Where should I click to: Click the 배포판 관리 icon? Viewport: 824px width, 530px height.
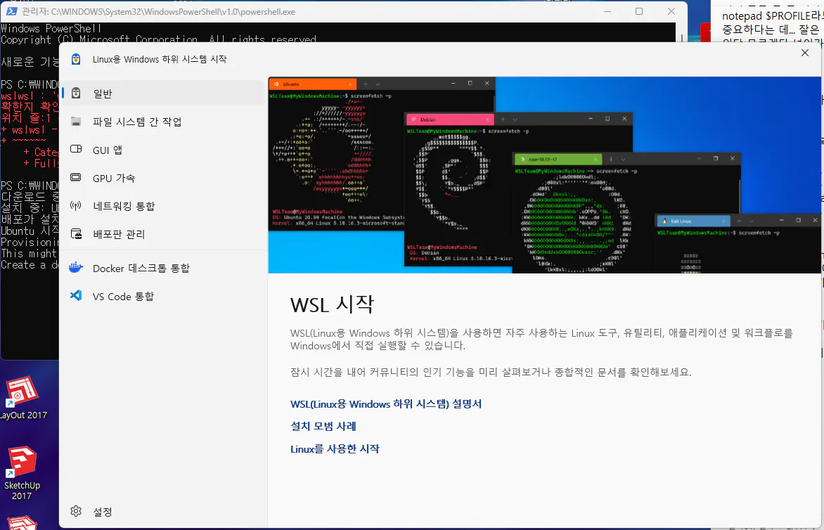pyautogui.click(x=76, y=234)
